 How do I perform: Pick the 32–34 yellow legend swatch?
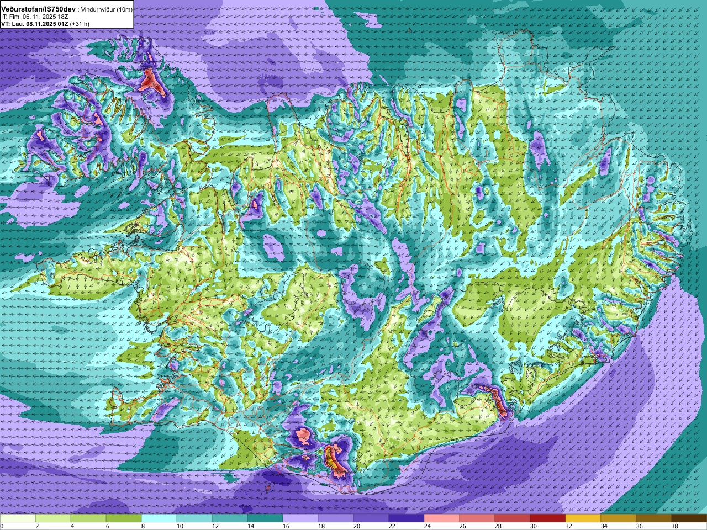583,518
